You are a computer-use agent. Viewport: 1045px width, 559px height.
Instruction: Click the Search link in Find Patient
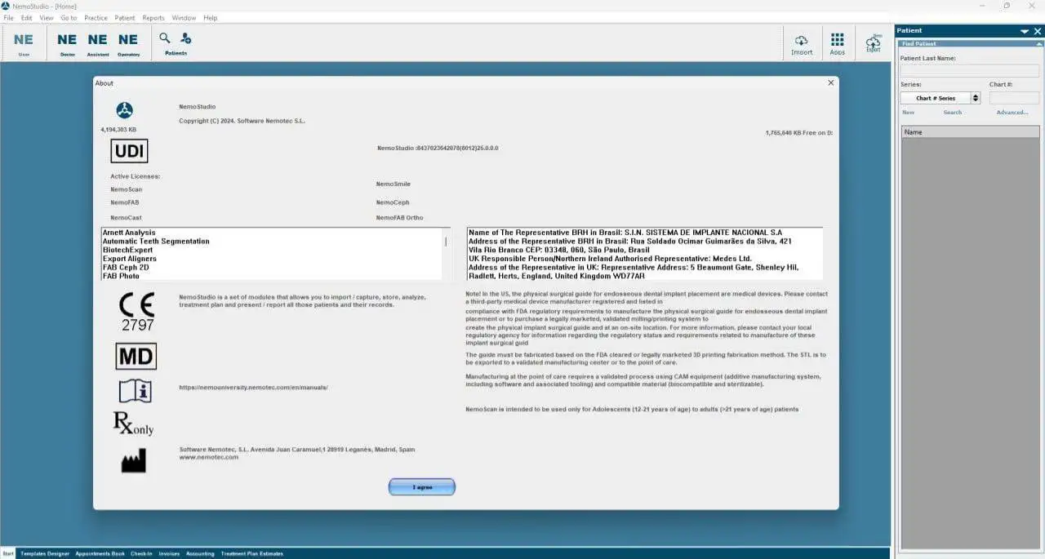(x=953, y=113)
